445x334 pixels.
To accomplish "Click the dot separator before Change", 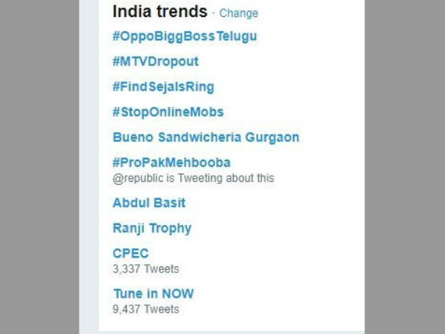I will point(214,13).
